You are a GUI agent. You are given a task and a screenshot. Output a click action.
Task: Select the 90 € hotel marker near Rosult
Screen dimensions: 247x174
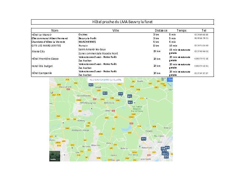(x=91, y=85)
